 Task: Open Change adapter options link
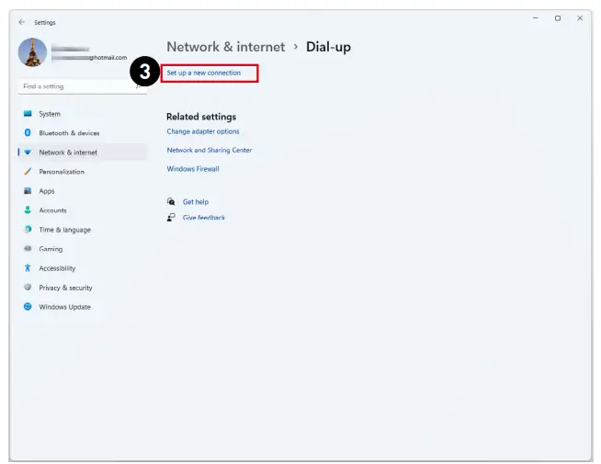tap(202, 131)
